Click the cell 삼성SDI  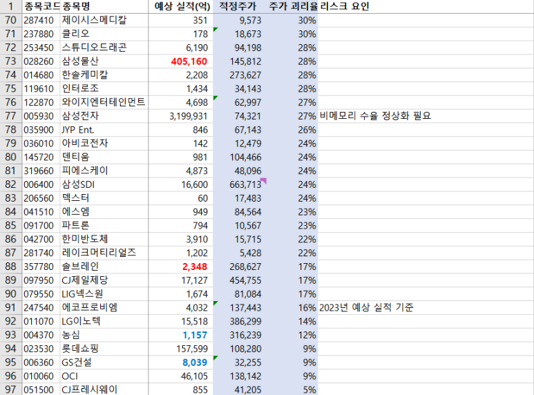104,184
